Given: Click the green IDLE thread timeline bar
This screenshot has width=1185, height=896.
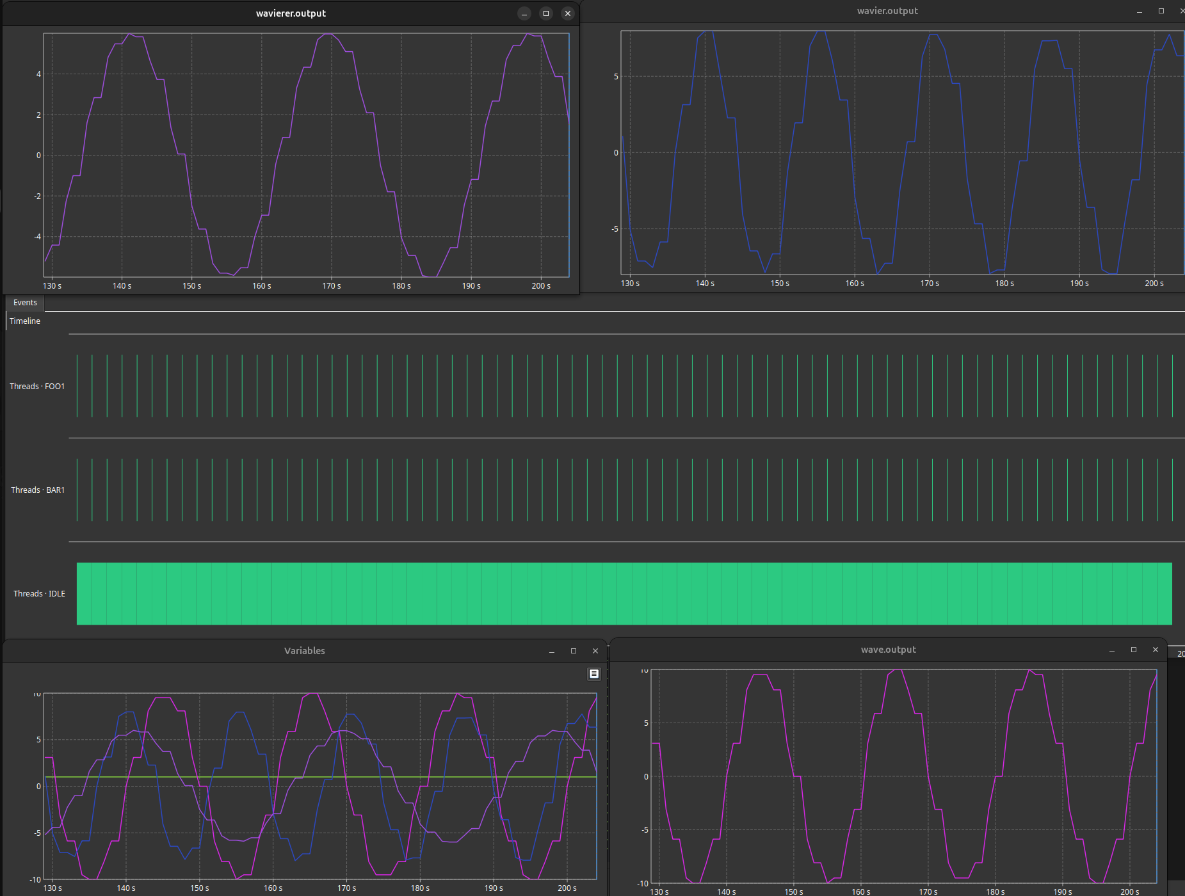Looking at the screenshot, I should [624, 594].
